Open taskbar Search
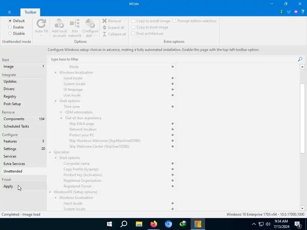 [124, 224]
